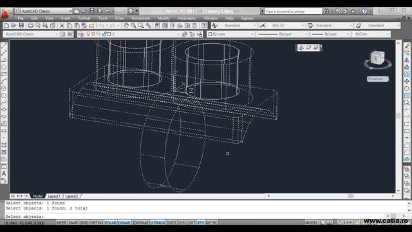Screen dimensions: 412x232
Task: Select the Rectangle draw tool
Action: [4, 75]
